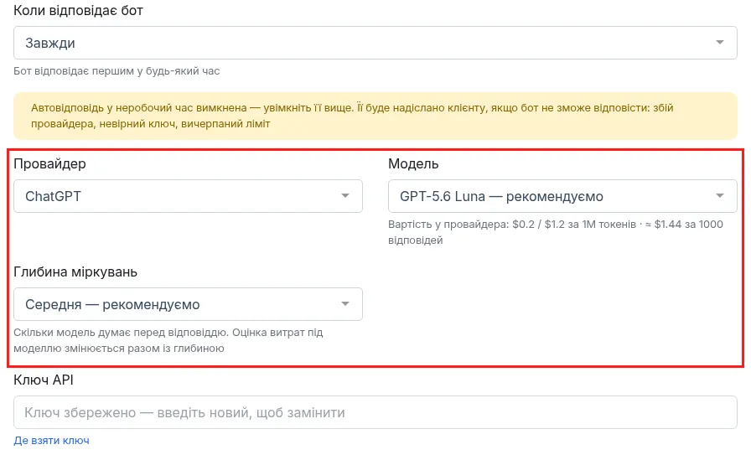This screenshot has width=751, height=455.
Task: Open the Глибина міркувань dropdown showing Середня
Action: pos(188,304)
